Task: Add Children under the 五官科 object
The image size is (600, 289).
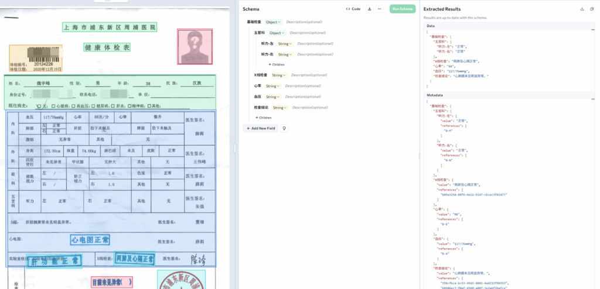Action: click(x=277, y=64)
